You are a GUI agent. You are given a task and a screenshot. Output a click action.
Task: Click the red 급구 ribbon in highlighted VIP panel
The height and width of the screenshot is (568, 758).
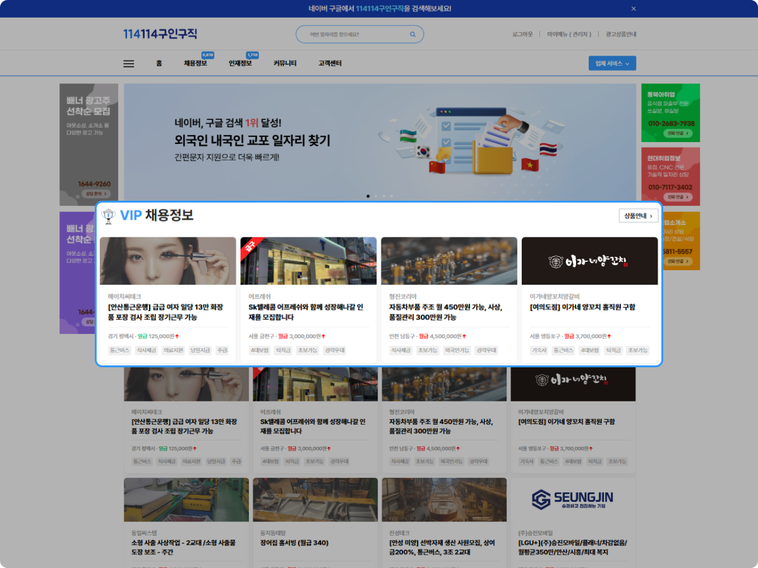tap(251, 247)
